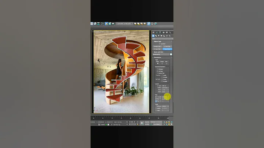Enable Handrail Inside checkbox
The image size is (264, 148).
click(x=162, y=75)
